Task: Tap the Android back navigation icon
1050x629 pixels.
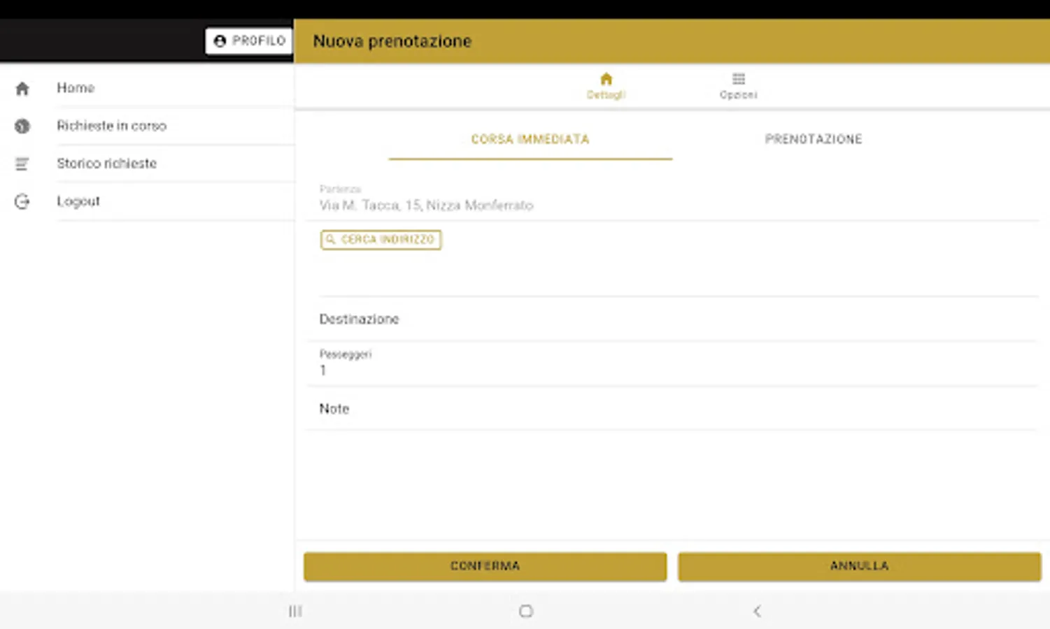Action: click(757, 612)
